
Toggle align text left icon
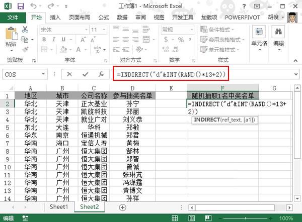tap(116, 40)
